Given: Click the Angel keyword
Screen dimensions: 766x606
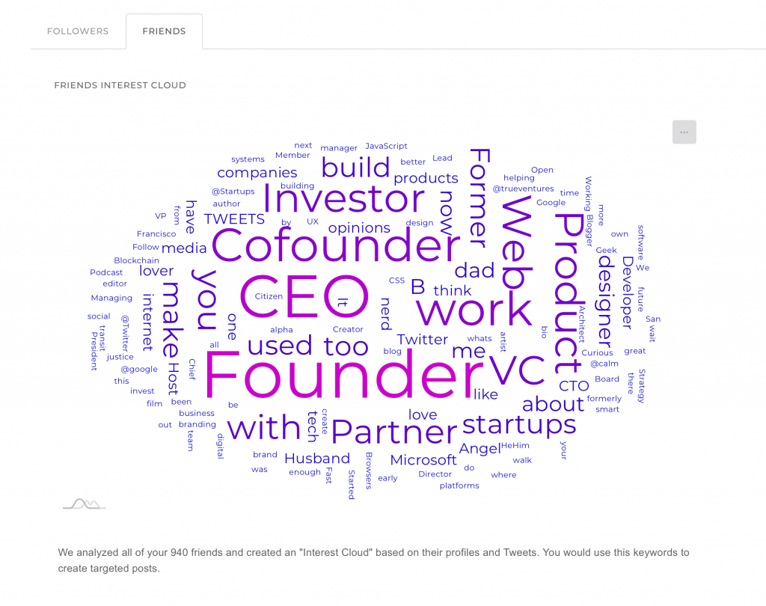Looking at the screenshot, I should [479, 449].
